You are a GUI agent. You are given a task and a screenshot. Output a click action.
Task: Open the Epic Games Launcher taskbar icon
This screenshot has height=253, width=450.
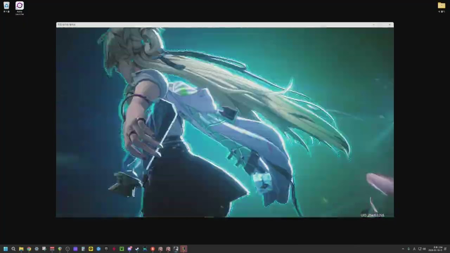[x=106, y=249]
